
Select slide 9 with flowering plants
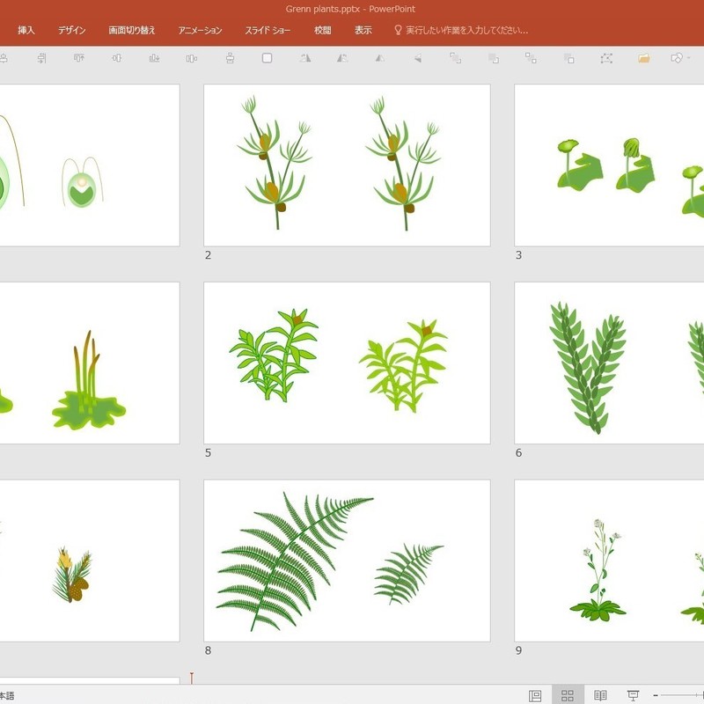pyautogui.click(x=609, y=561)
